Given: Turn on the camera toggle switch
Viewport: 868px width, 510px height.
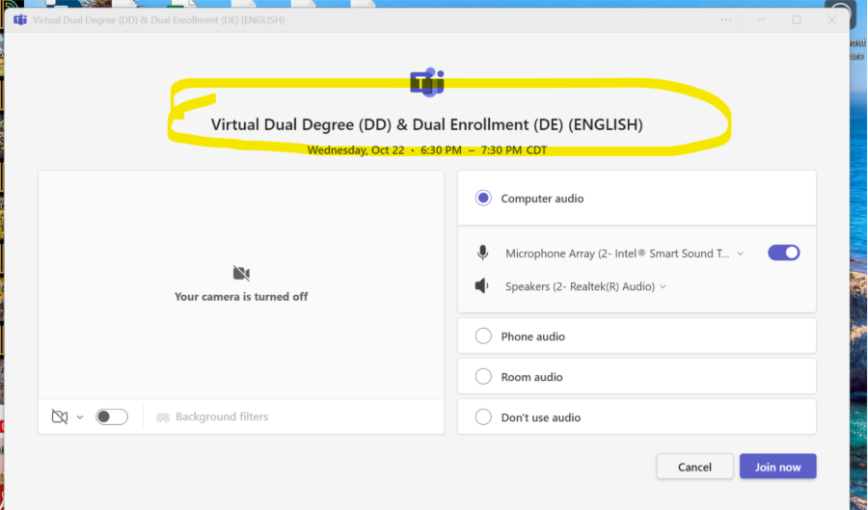Looking at the screenshot, I should click(112, 416).
